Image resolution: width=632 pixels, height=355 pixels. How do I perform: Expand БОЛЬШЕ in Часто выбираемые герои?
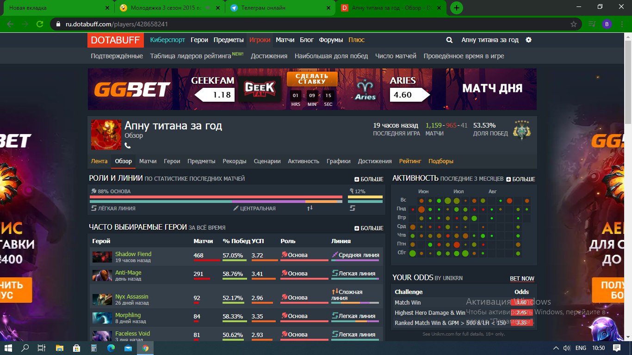(369, 228)
